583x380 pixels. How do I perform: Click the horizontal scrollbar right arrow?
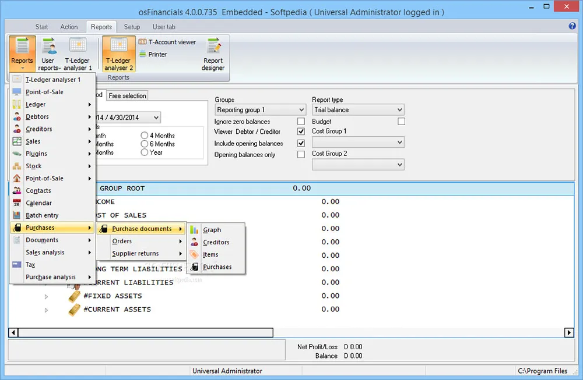tap(569, 333)
